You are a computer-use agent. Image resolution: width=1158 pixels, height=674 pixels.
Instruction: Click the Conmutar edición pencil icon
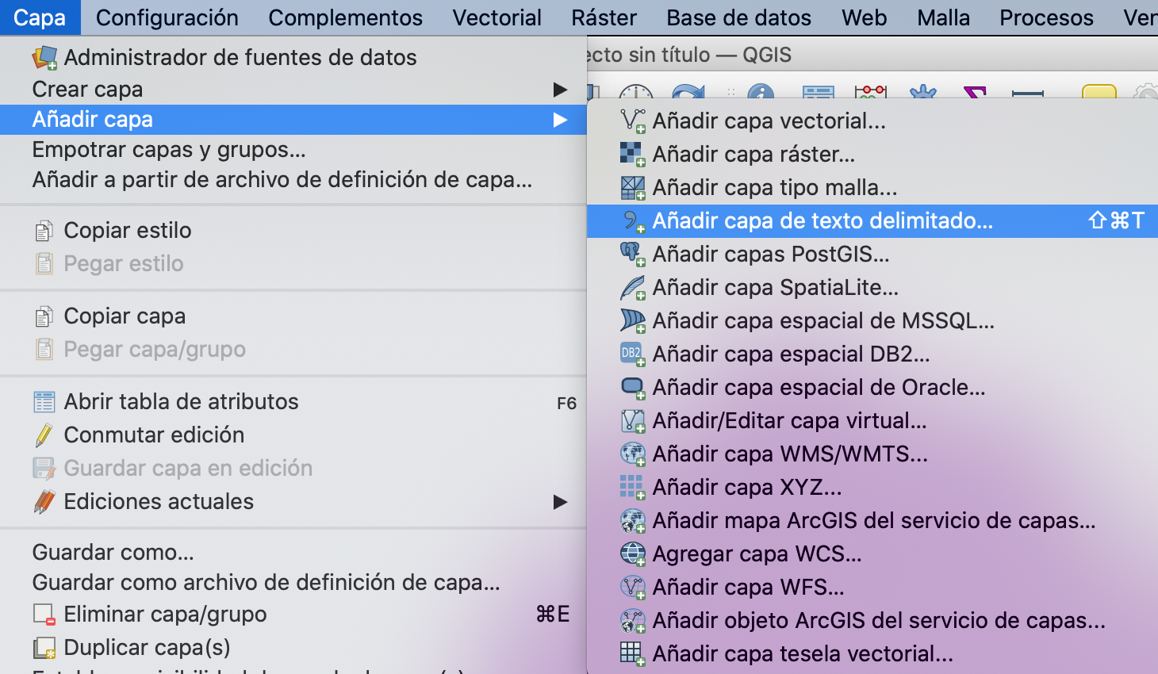44,435
